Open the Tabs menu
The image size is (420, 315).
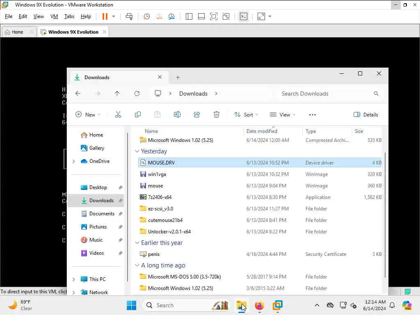[69, 16]
